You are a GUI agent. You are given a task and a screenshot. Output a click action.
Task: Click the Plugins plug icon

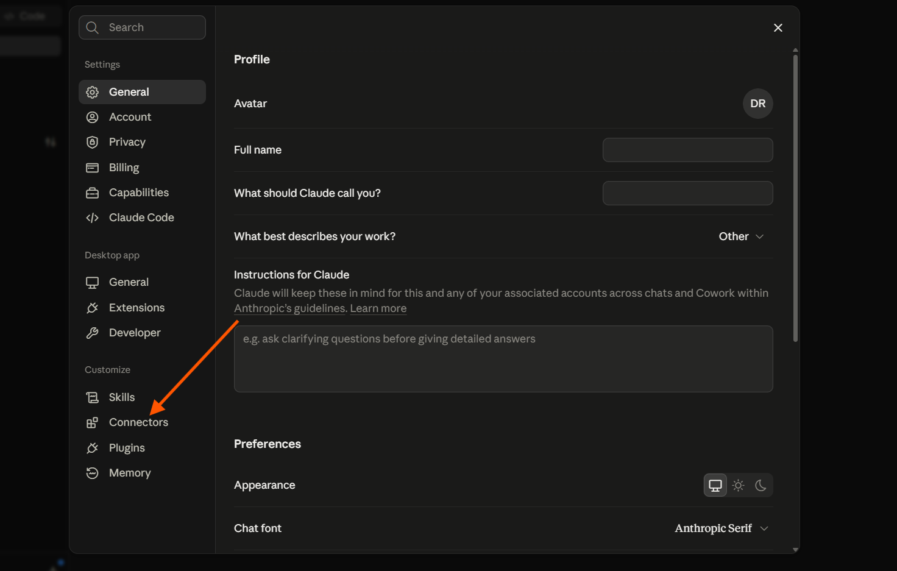pos(92,448)
